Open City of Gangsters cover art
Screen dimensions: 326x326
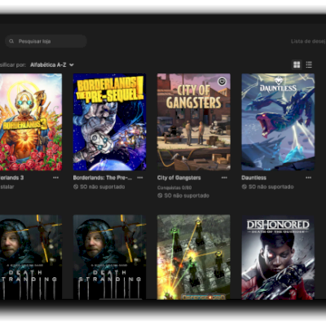point(194,122)
